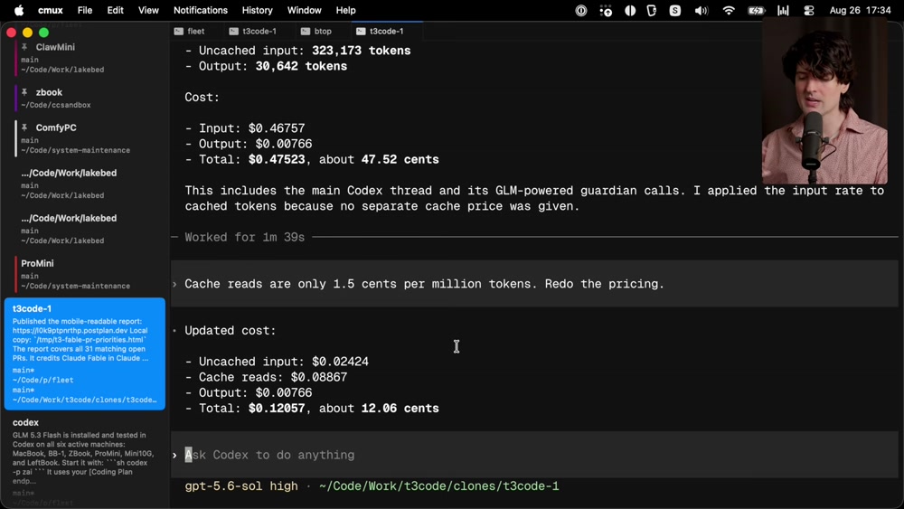The height and width of the screenshot is (509, 904).
Task: Open the 1Password menu bar icon
Action: tap(581, 10)
